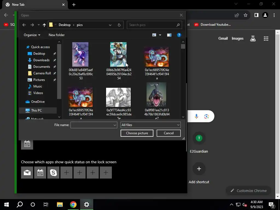
Task: Open Windows Start menu
Action: click(x=7, y=205)
